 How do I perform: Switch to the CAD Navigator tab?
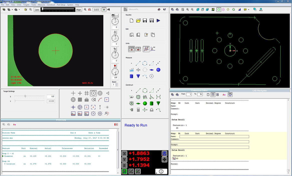260,90
